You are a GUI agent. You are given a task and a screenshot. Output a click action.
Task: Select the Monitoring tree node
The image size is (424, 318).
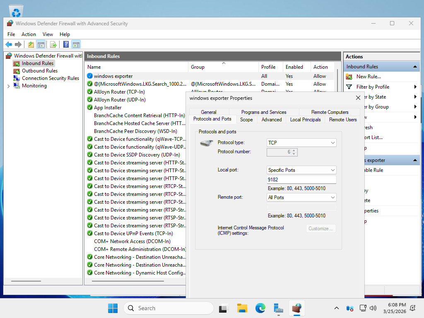tap(34, 85)
